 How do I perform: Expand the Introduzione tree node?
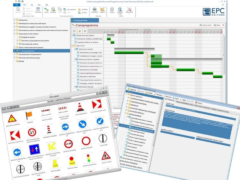coord(14,20)
